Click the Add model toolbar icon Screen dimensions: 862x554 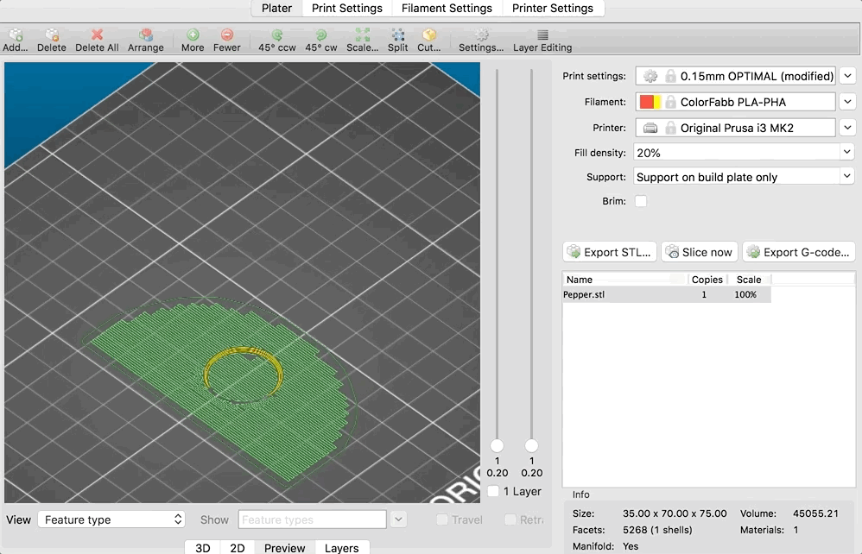16,35
